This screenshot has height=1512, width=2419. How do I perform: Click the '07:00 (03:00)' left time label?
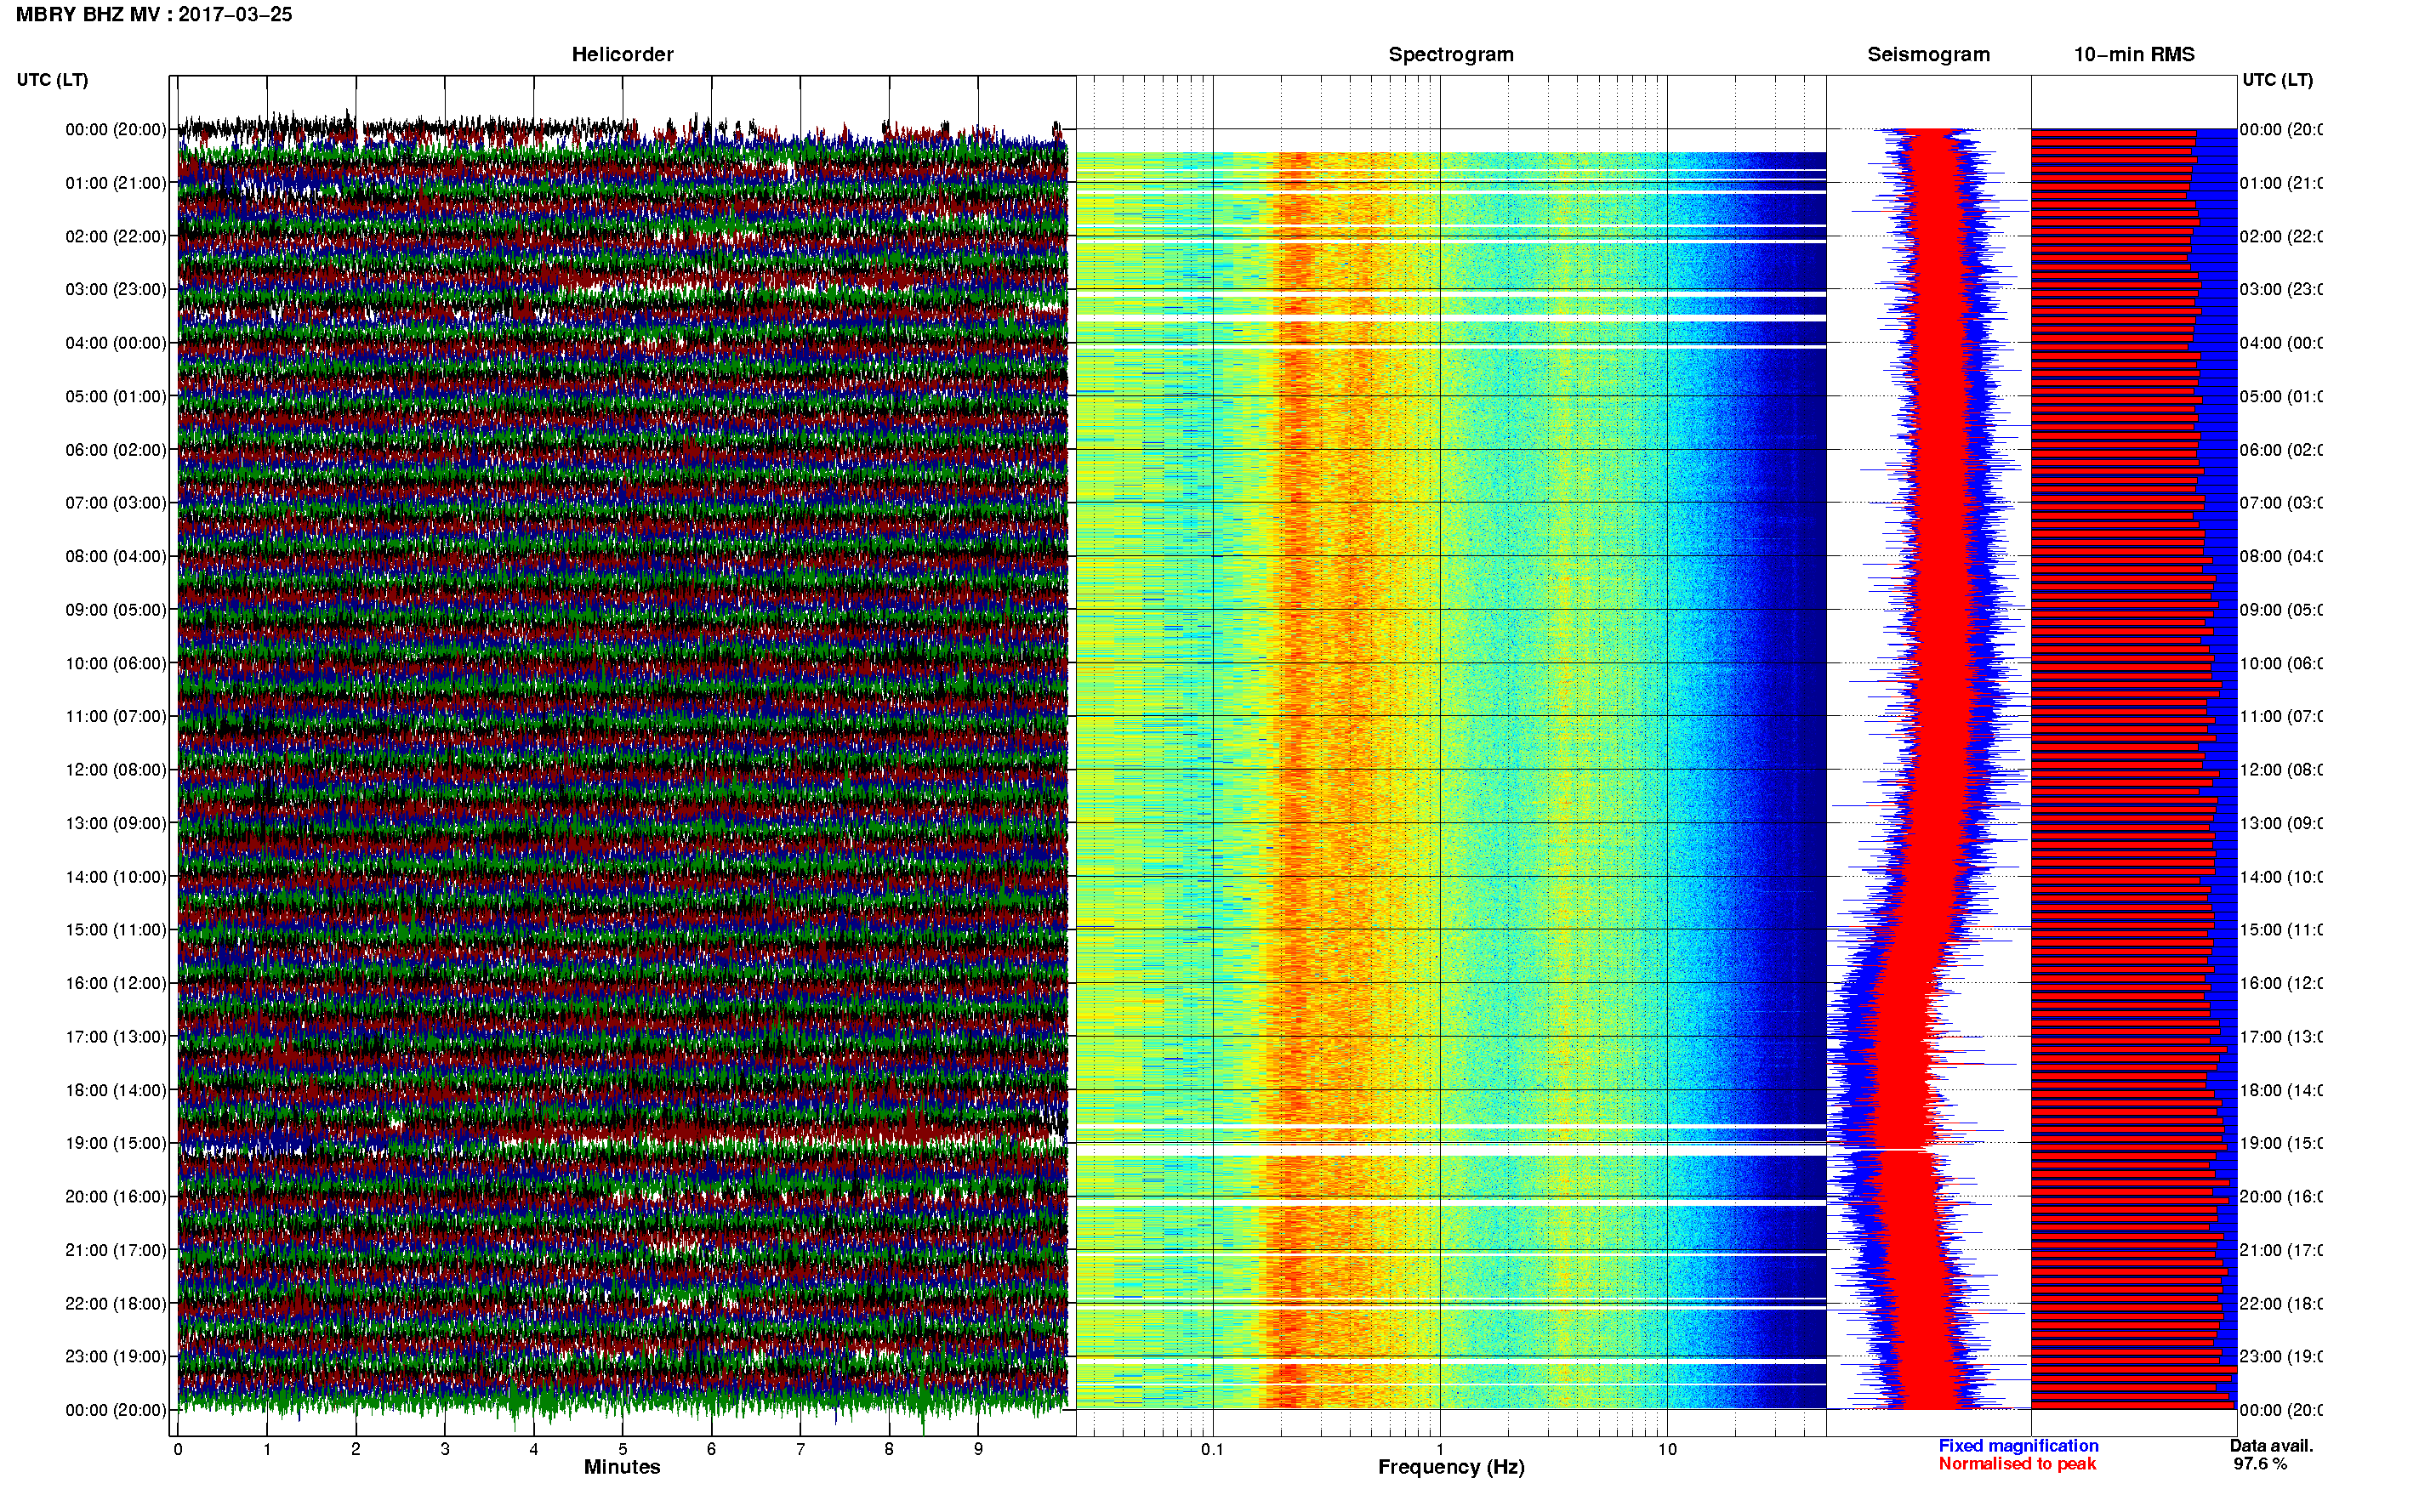116,502
